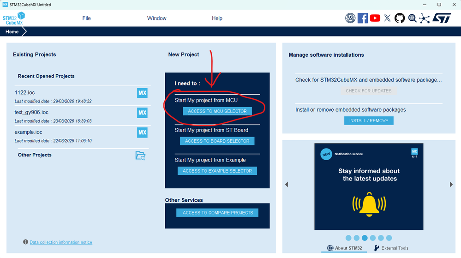
Task: Click the network star icon in header
Action: click(x=424, y=18)
